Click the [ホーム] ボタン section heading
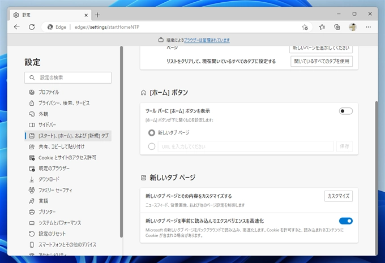Viewport: 385px width, 263px height. tap(169, 93)
